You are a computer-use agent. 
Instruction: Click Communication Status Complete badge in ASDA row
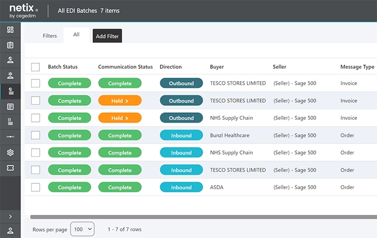[120, 187]
